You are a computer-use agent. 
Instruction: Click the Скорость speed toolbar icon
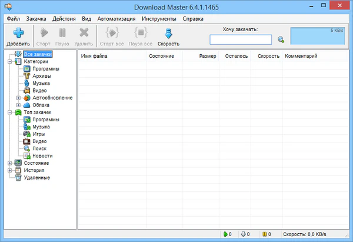click(168, 34)
